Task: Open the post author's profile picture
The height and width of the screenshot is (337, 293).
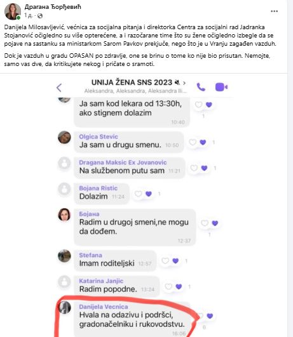Action: [x=13, y=11]
